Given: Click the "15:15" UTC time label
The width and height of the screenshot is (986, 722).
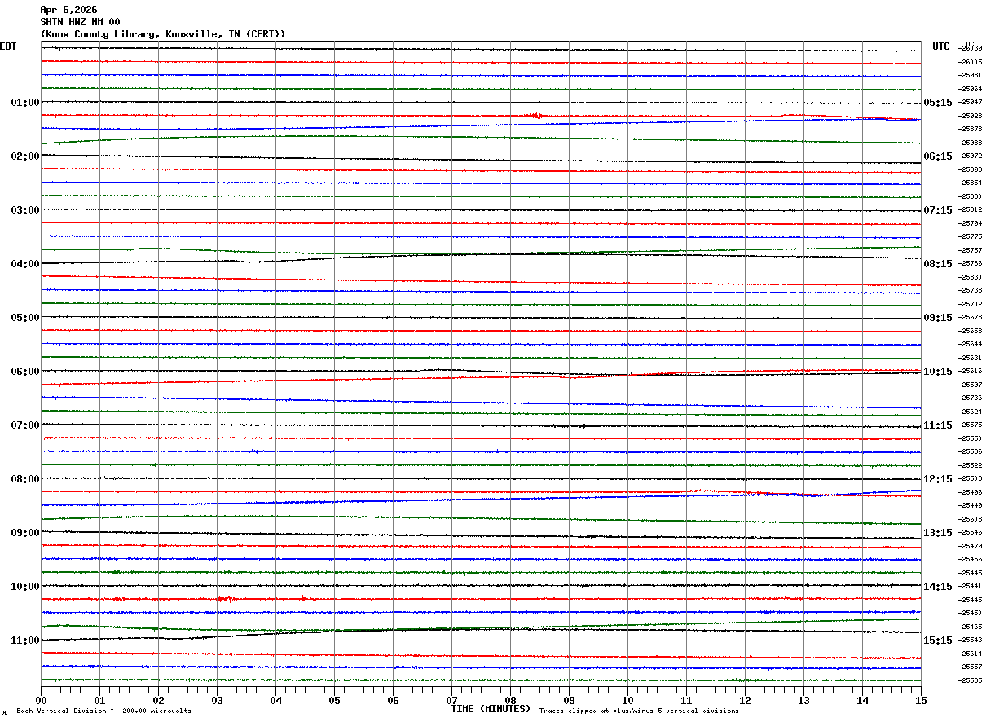Looking at the screenshot, I should [938, 641].
